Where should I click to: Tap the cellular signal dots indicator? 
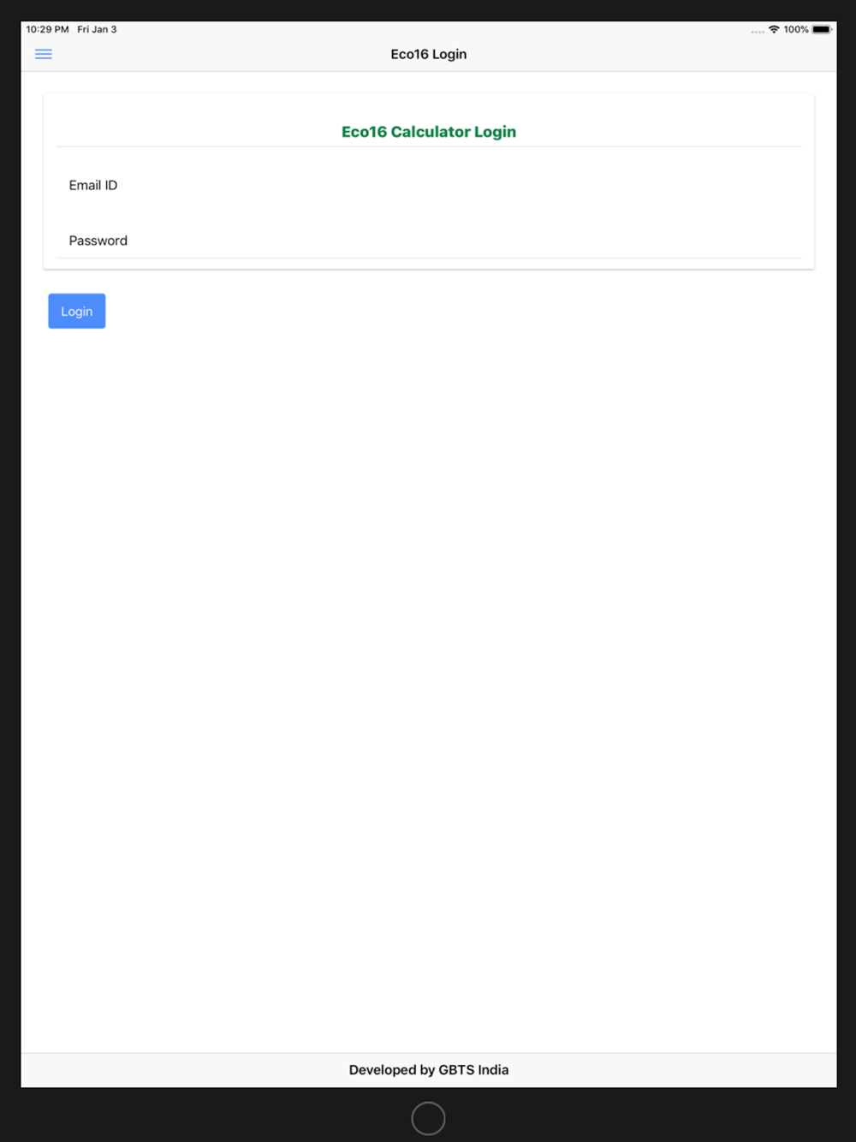(758, 32)
